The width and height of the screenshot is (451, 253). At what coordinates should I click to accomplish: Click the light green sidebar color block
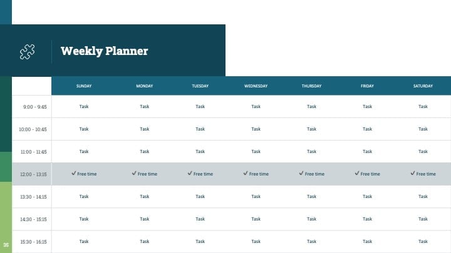point(6,217)
